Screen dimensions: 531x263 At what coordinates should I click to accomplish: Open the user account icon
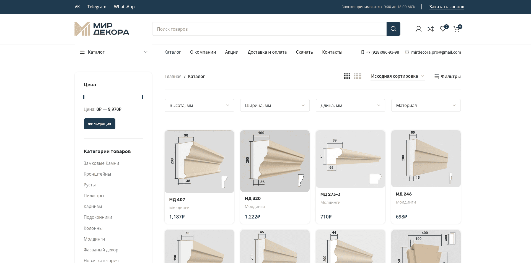(418, 29)
